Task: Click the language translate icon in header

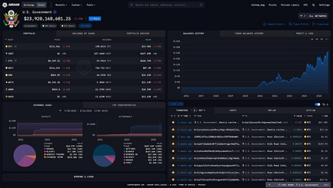Action: [313, 5]
